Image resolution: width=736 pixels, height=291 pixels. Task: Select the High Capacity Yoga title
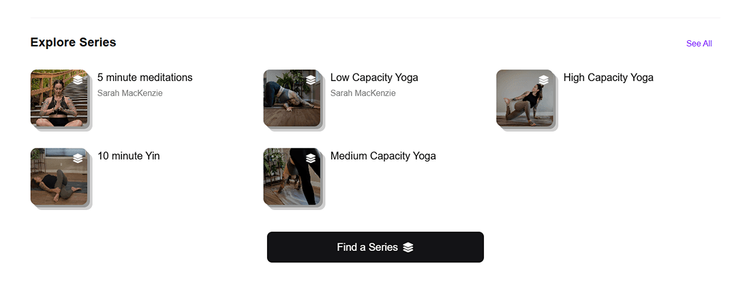point(608,78)
